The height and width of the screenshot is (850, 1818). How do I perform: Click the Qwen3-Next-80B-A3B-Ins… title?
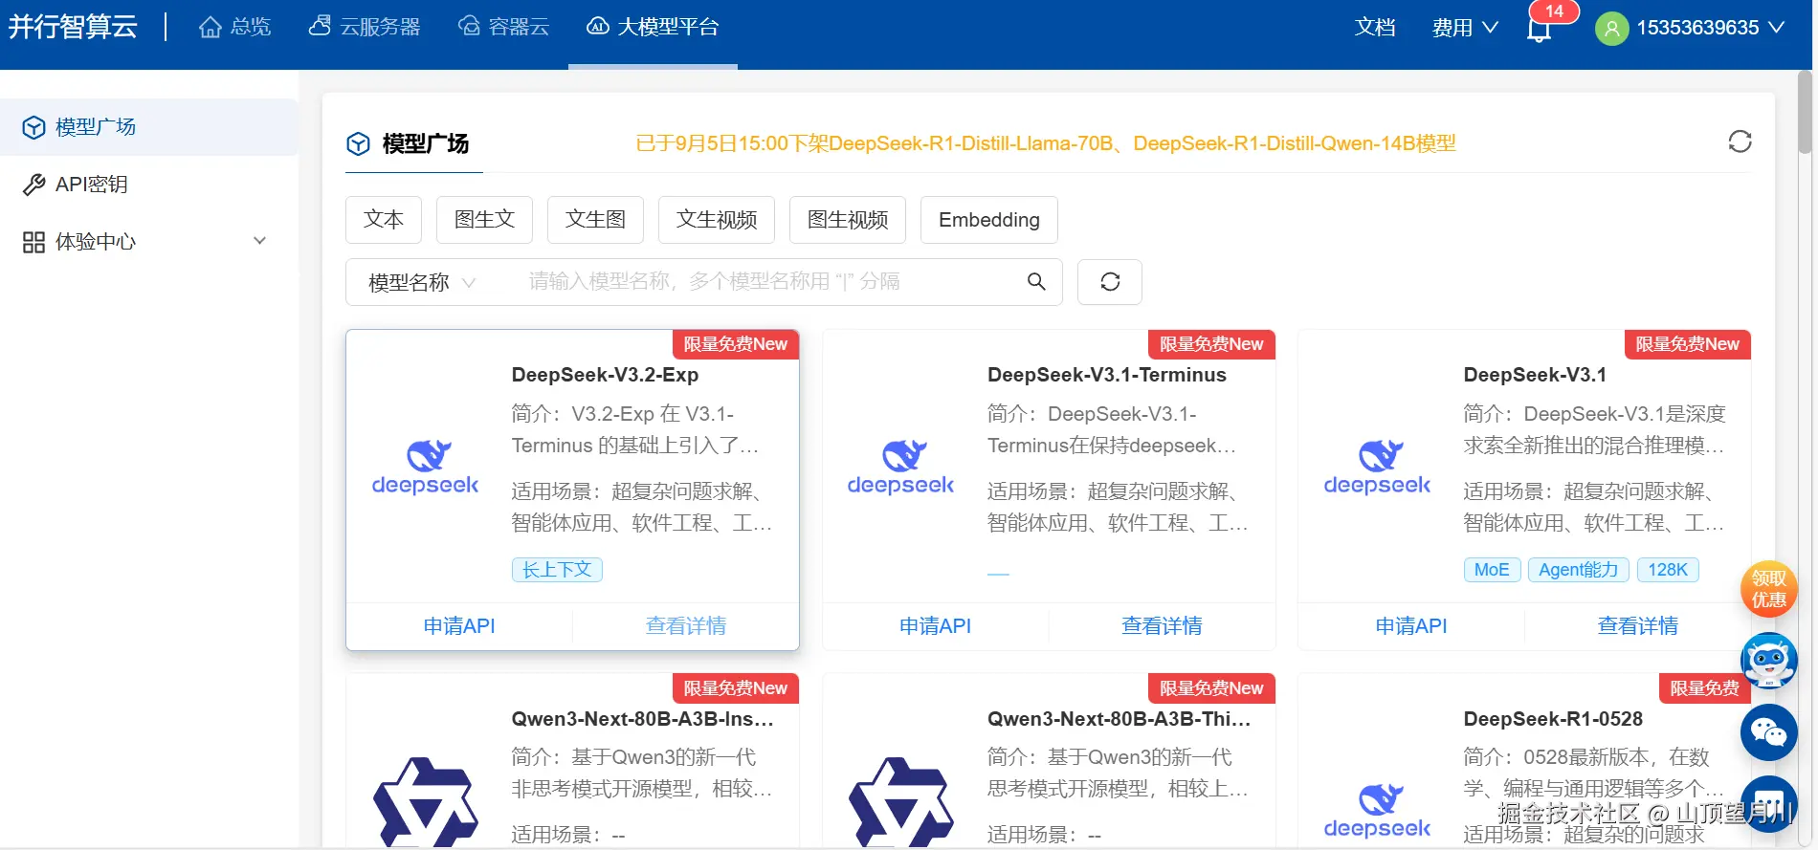pos(642,719)
